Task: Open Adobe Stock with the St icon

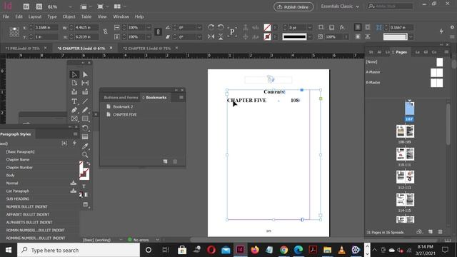Action: pos(39,6)
